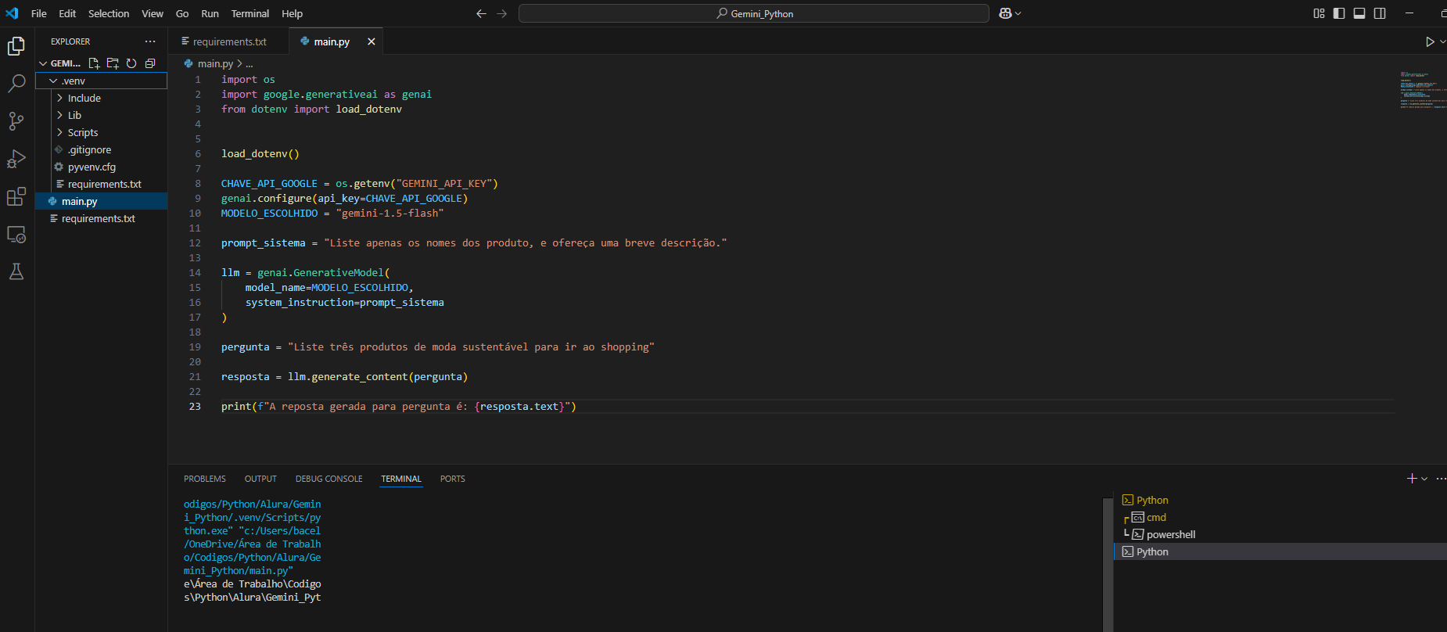The width and height of the screenshot is (1447, 632).
Task: Open the Terminal menu
Action: coord(250,13)
